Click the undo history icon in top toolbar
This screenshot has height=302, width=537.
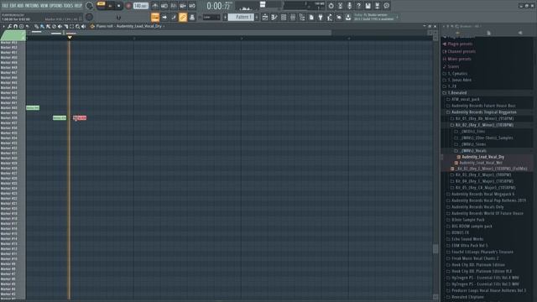(x=331, y=6)
